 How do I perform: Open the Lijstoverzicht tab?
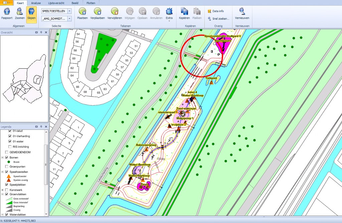[55, 3]
